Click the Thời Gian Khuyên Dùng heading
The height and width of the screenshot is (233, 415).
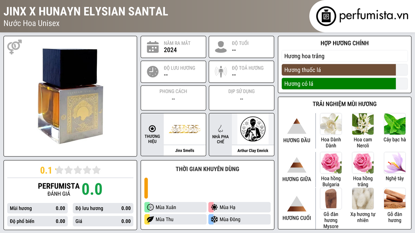pos(207,169)
